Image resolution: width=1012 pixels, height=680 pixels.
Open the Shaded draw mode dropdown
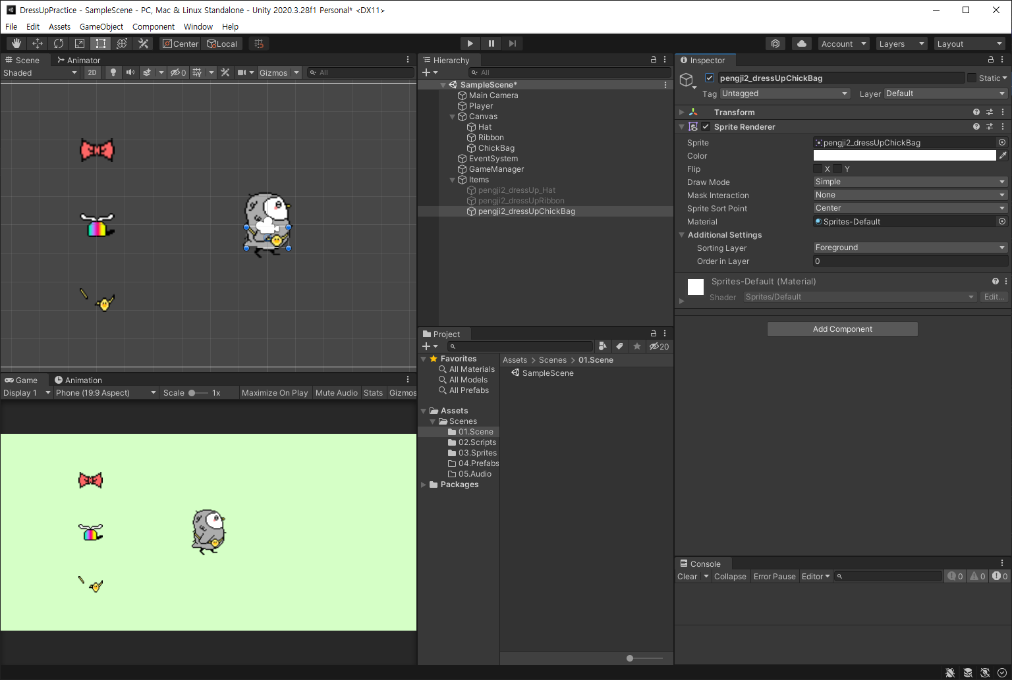point(40,72)
